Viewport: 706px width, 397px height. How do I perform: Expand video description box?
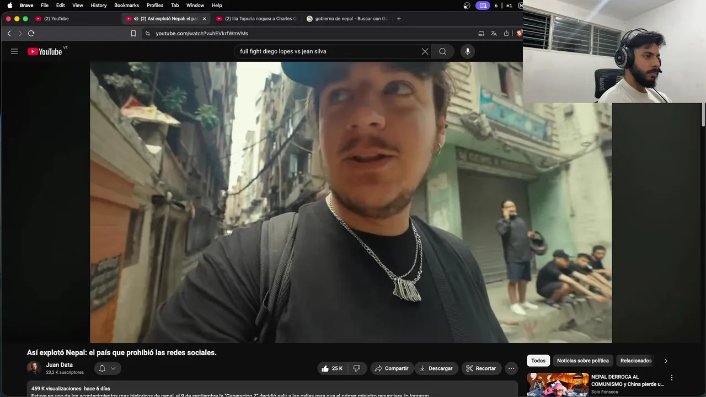(272, 390)
